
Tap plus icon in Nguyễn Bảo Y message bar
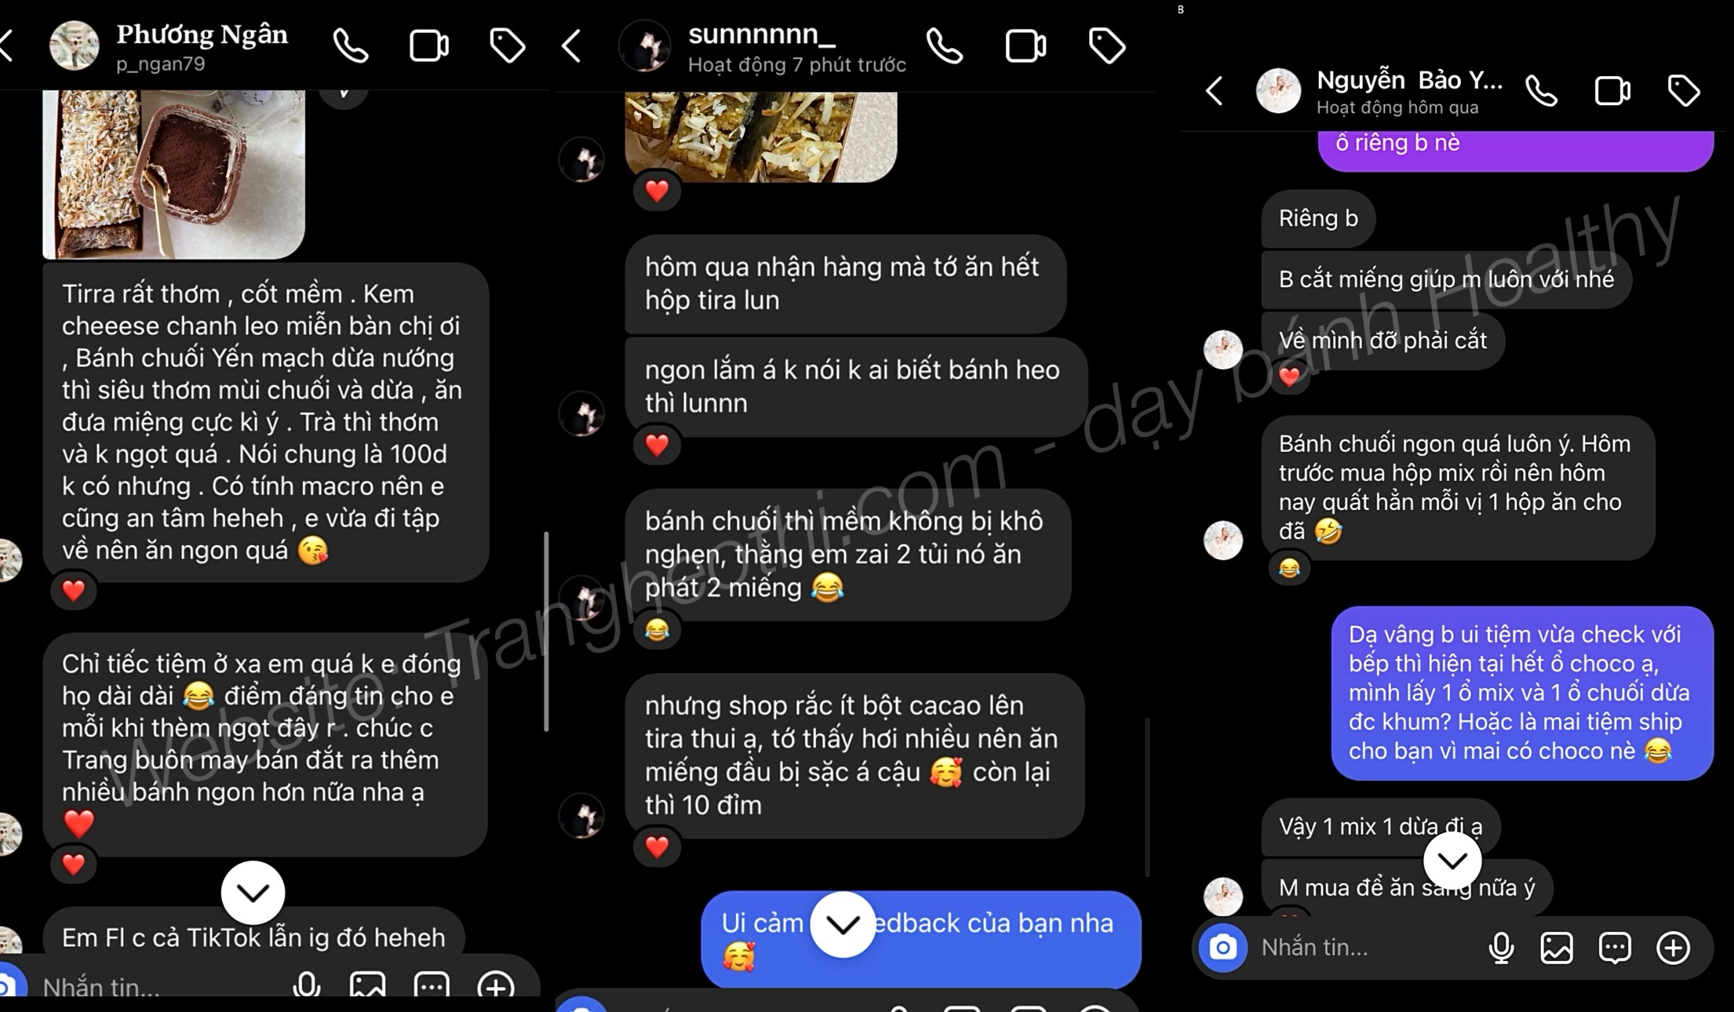[x=1673, y=948]
